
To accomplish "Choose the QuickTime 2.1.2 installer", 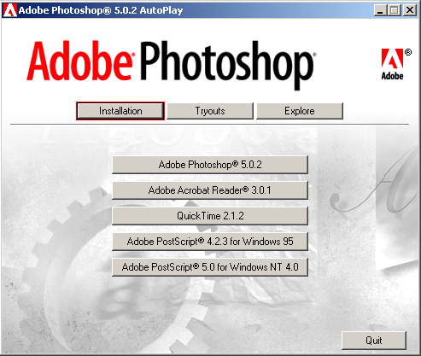I will [x=210, y=216].
